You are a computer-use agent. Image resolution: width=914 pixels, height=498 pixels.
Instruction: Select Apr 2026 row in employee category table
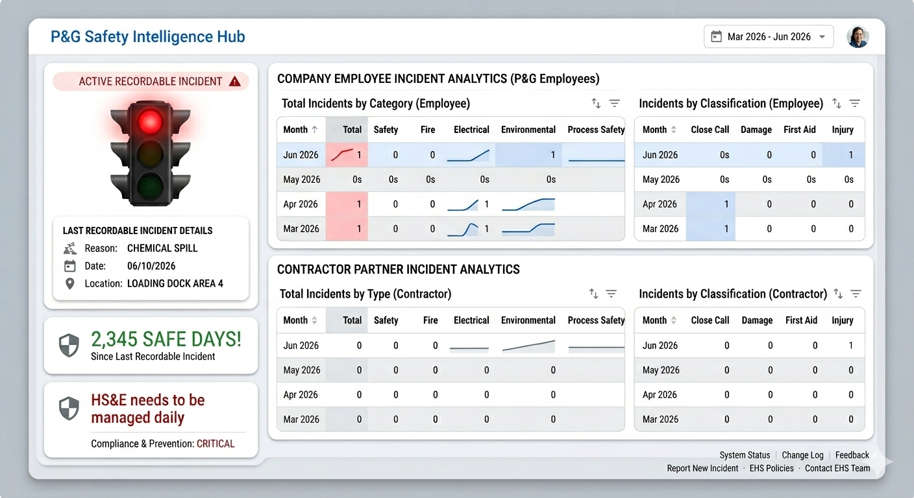pyautogui.click(x=451, y=204)
